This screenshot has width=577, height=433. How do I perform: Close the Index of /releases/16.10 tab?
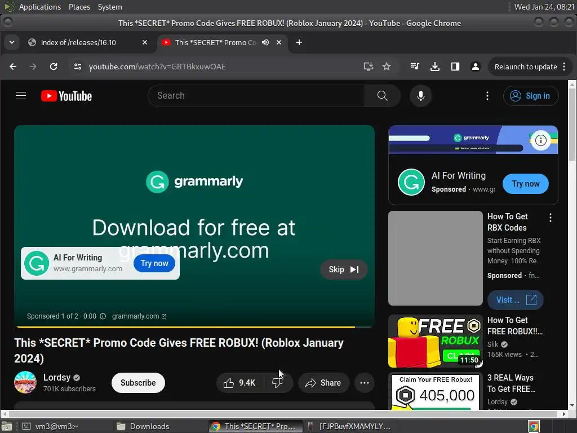145,42
